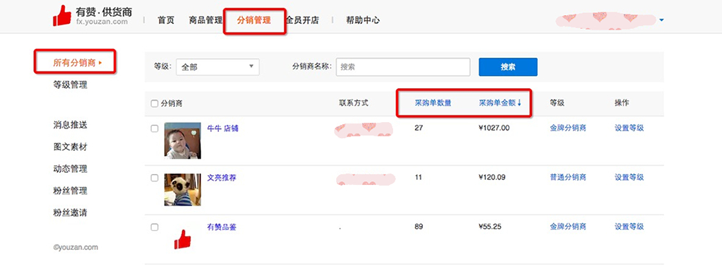Screen dimensions: 722x265
Task: Select 所有分销商 in the sidebar
Action: point(74,63)
